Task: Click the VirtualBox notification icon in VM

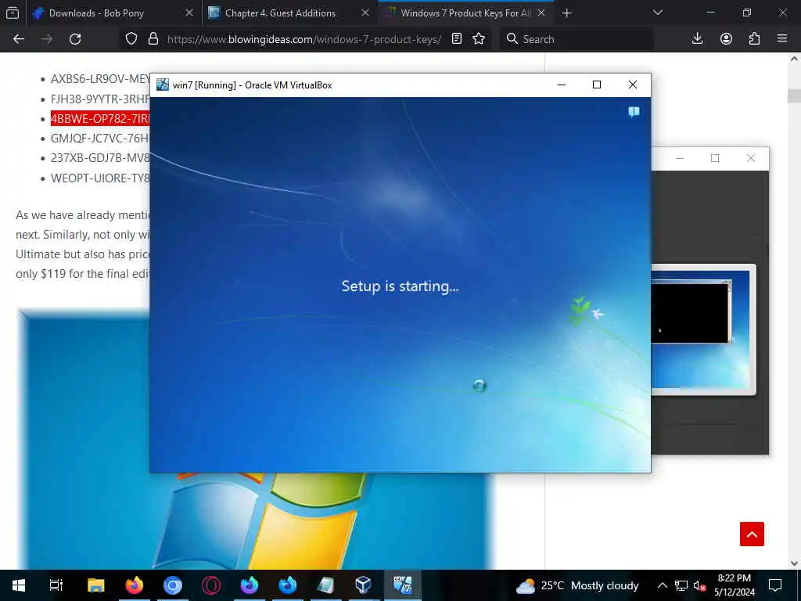Action: tap(634, 112)
